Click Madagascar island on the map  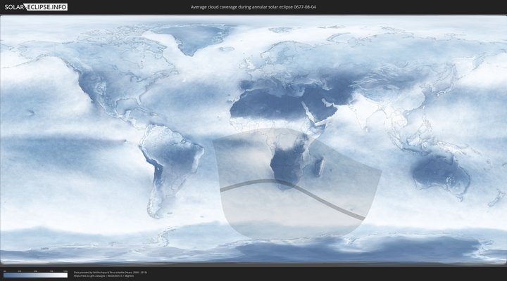pos(320,166)
